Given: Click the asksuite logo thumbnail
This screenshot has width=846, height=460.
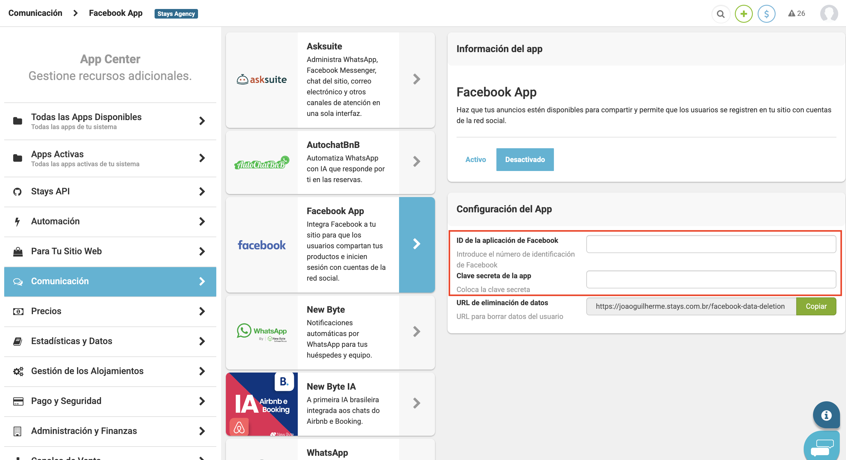Looking at the screenshot, I should [x=262, y=79].
